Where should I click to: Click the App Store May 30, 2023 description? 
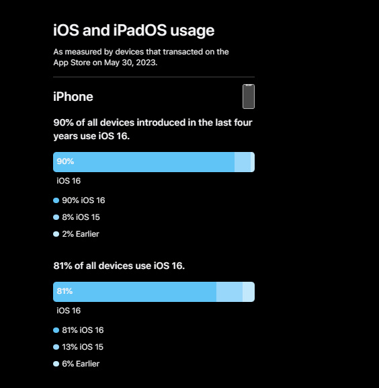click(x=141, y=57)
